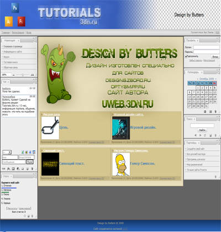Click the red Ft logo icon
Image resolution: width=221 pixels, height=232 pixels.
click(21, 22)
